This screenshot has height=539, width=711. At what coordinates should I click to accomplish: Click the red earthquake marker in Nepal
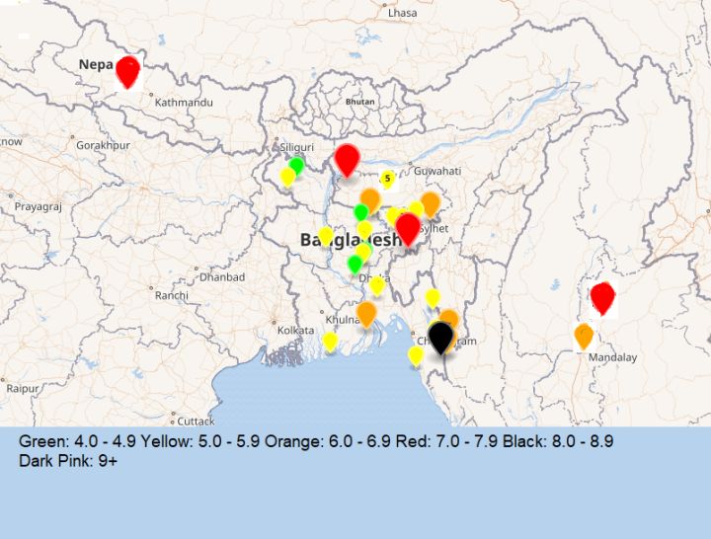click(x=127, y=72)
